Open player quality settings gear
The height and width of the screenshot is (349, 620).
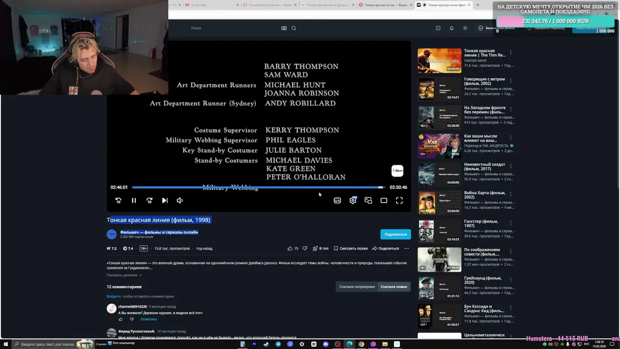point(353,200)
